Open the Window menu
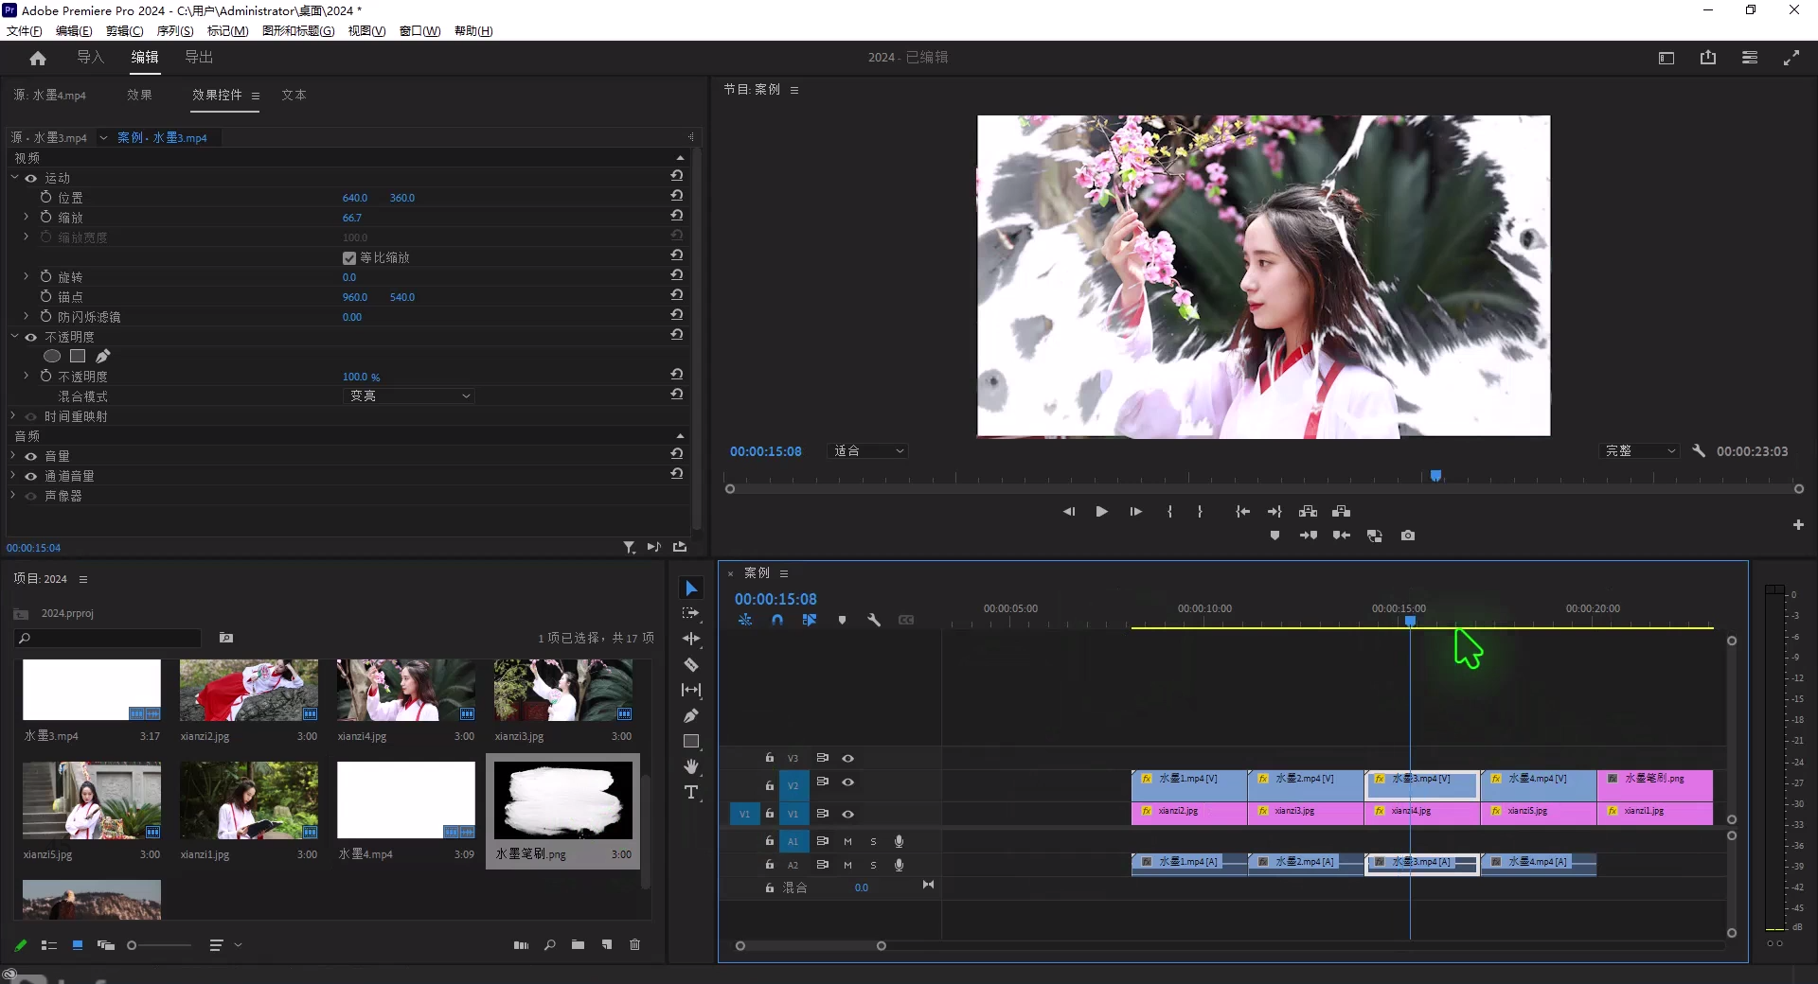 point(419,30)
